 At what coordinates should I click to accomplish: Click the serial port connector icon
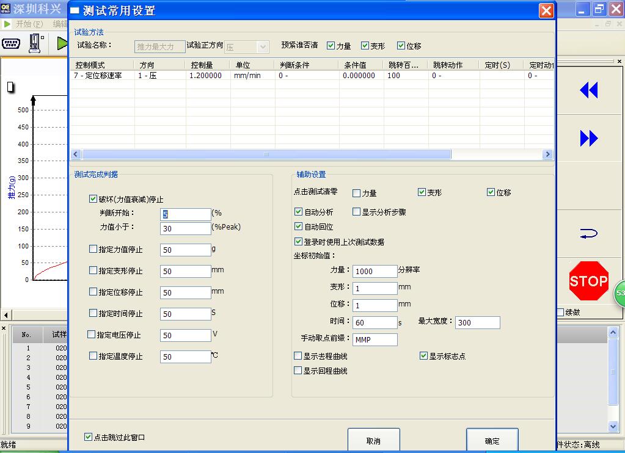pos(11,43)
